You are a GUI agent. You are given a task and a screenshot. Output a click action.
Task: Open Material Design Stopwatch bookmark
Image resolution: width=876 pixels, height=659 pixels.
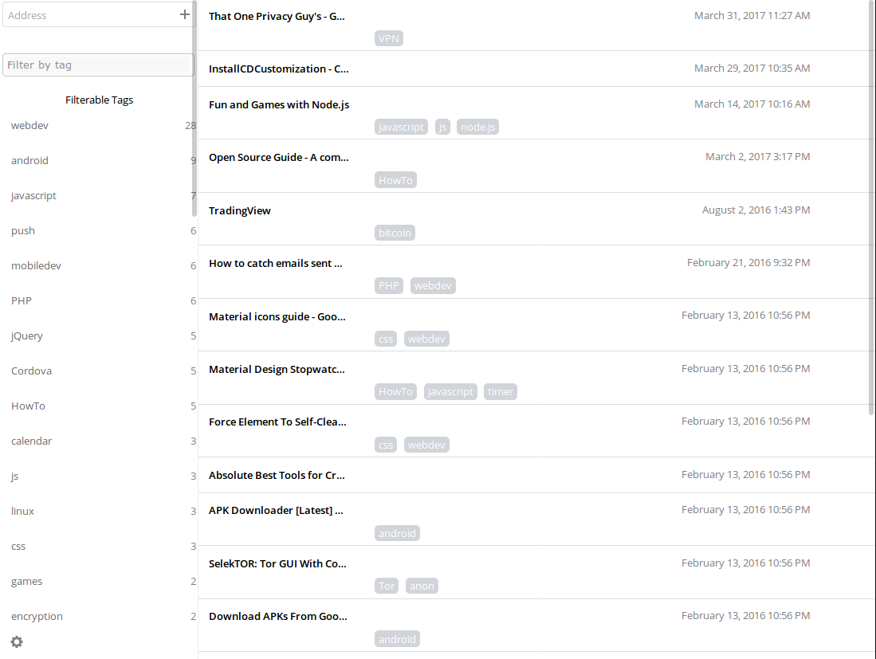point(277,369)
